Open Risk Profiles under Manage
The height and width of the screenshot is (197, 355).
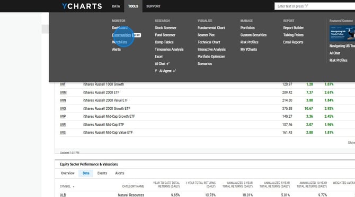(x=249, y=42)
